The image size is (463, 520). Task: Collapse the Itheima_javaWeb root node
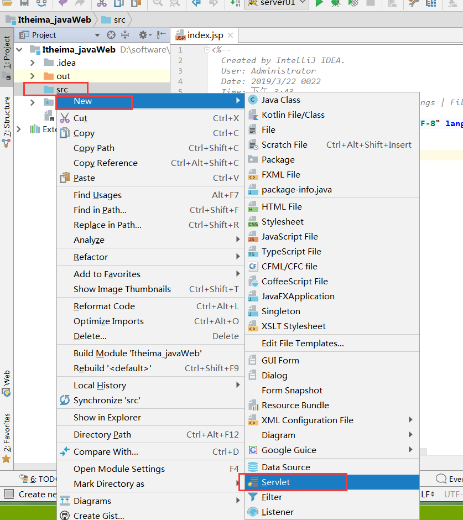pyautogui.click(x=19, y=50)
